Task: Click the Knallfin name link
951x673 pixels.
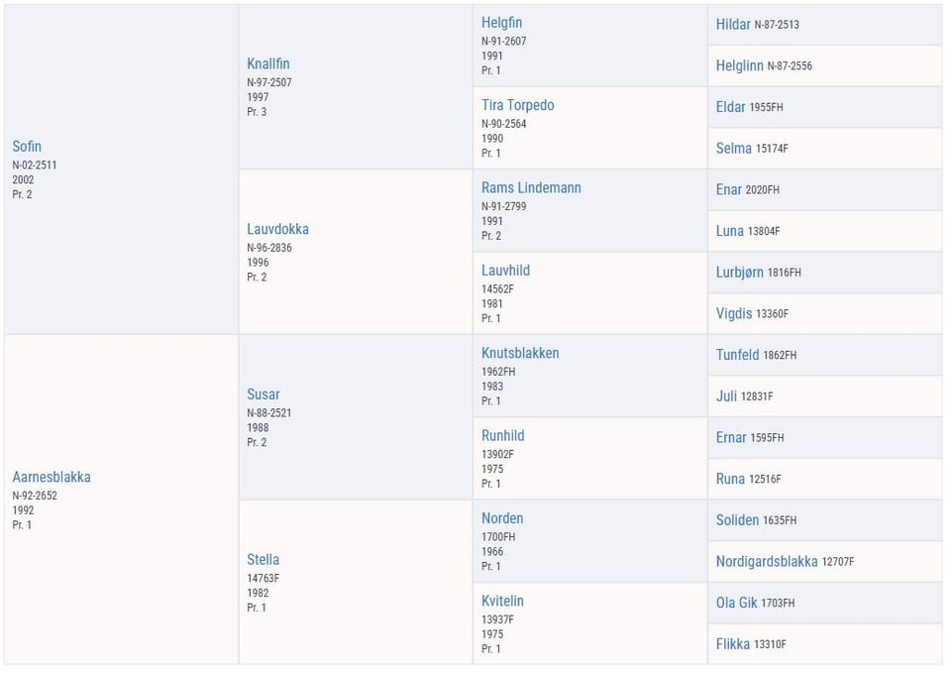Action: tap(268, 63)
